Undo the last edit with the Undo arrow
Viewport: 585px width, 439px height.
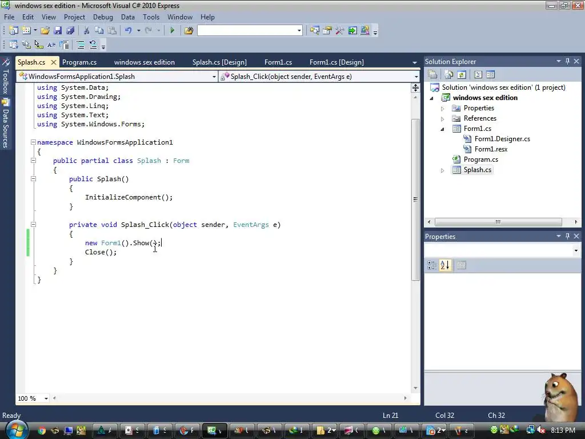click(129, 31)
